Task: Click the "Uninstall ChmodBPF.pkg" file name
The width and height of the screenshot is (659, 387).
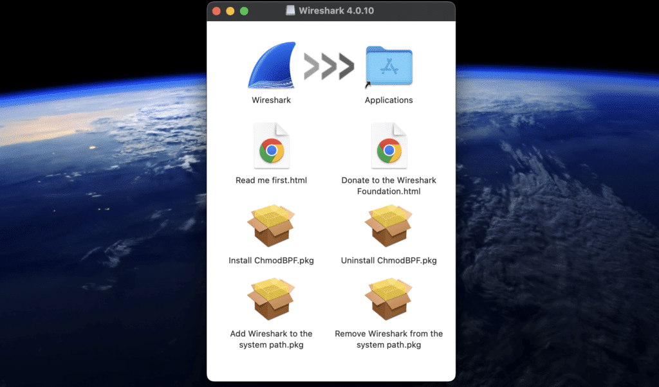Action: pos(389,260)
